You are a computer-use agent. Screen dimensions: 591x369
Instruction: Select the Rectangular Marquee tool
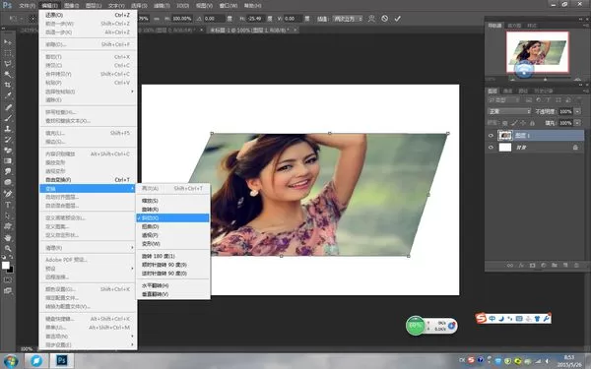point(8,53)
